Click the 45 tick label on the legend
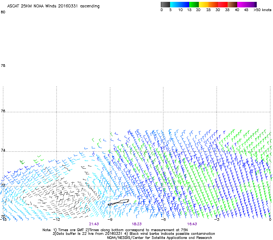The width and height of the screenshot is (273, 240). click(x=246, y=10)
